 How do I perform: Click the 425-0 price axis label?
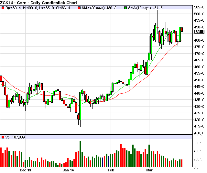(x=199, y=113)
